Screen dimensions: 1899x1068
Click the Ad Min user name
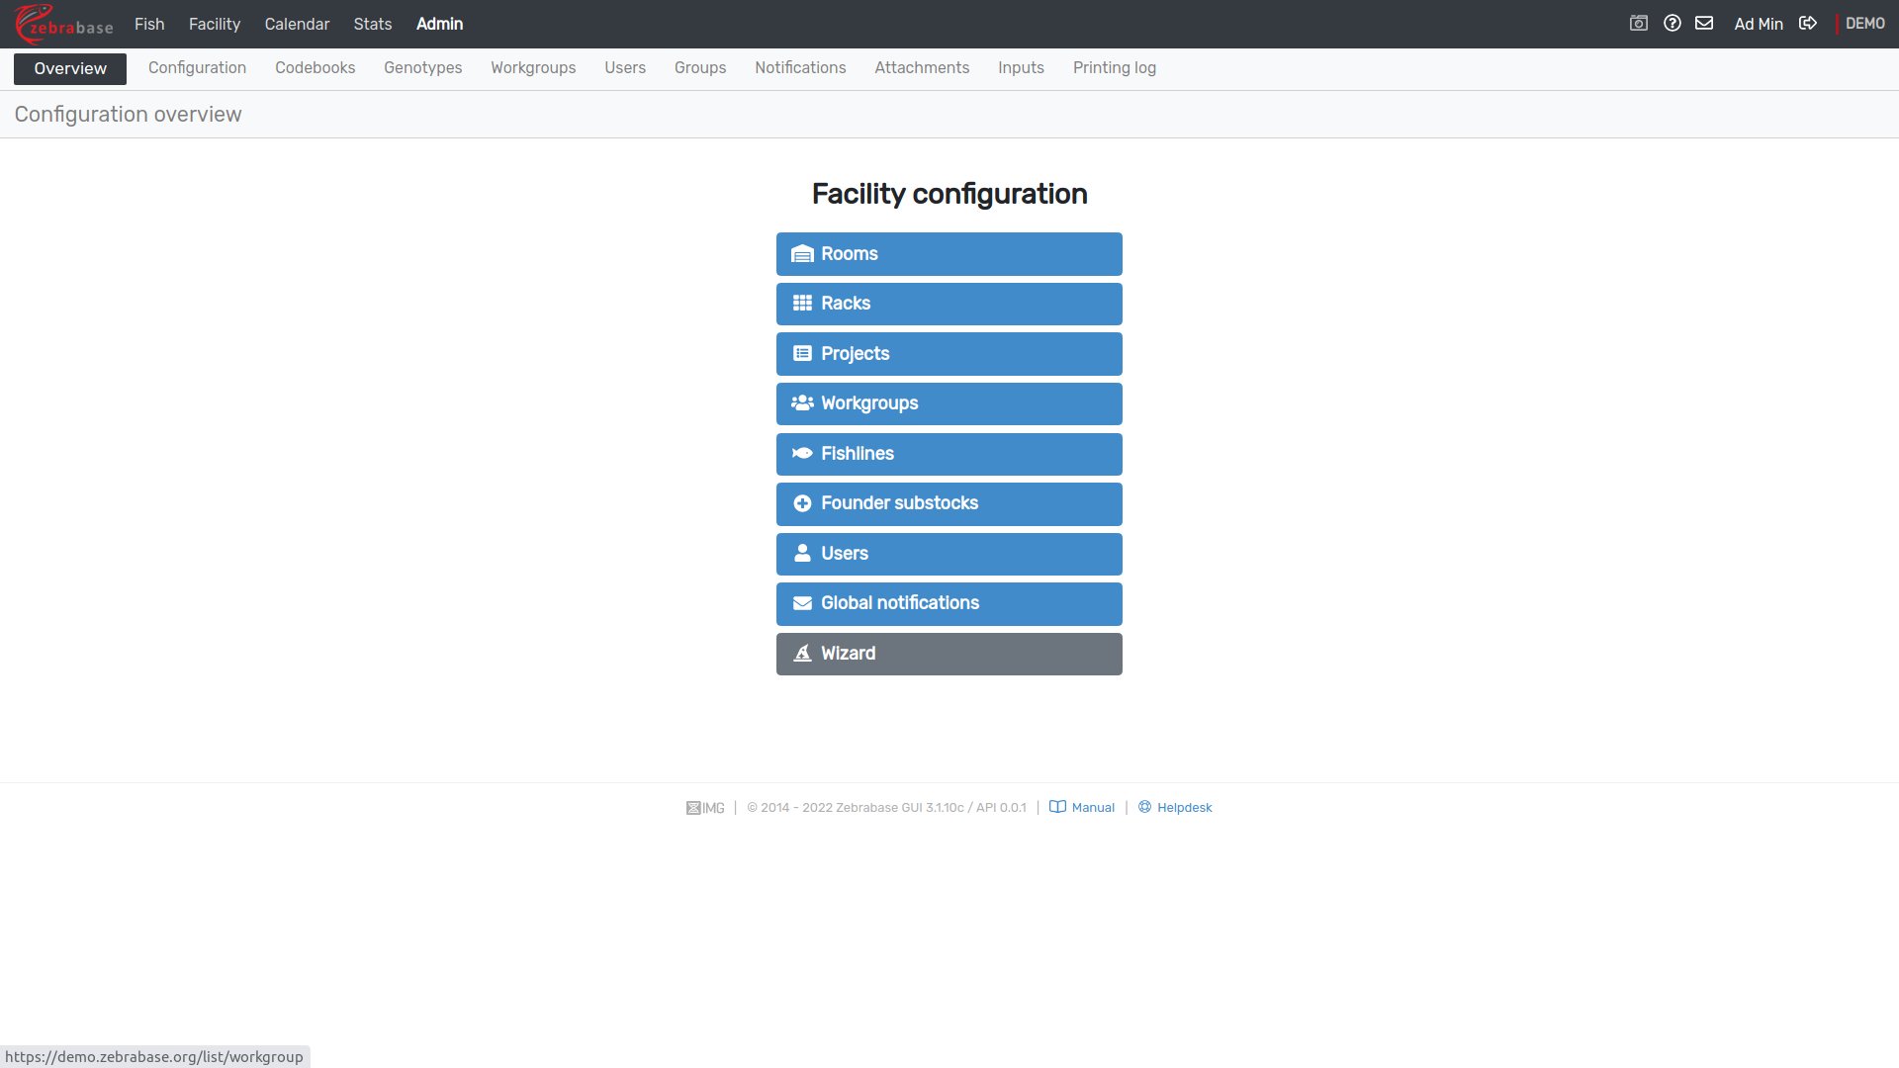coord(1758,24)
